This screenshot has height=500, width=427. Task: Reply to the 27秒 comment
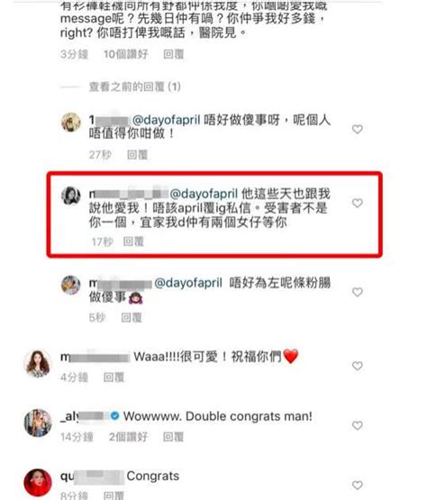(137, 155)
